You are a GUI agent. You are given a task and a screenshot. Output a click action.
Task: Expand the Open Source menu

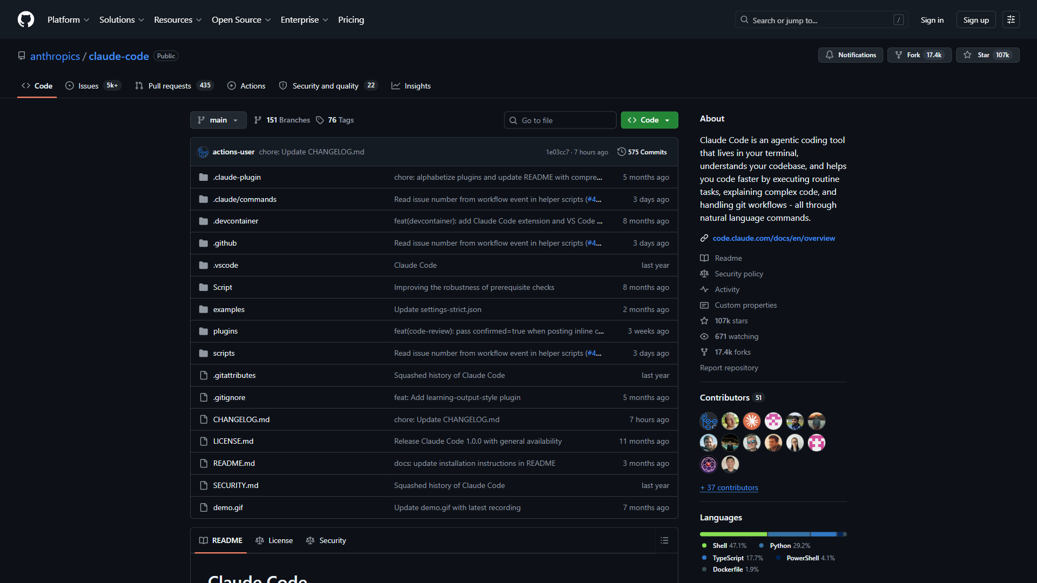(241, 19)
